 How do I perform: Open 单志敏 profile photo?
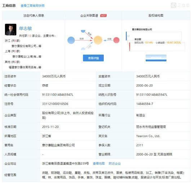pos(10,30)
